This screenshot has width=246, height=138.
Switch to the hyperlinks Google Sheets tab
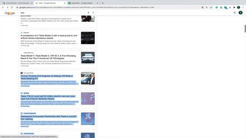tap(83, 3)
